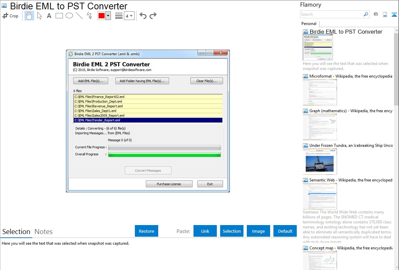The height and width of the screenshot is (270, 399).
Task: Click the document page icon
Action: coord(385,15)
